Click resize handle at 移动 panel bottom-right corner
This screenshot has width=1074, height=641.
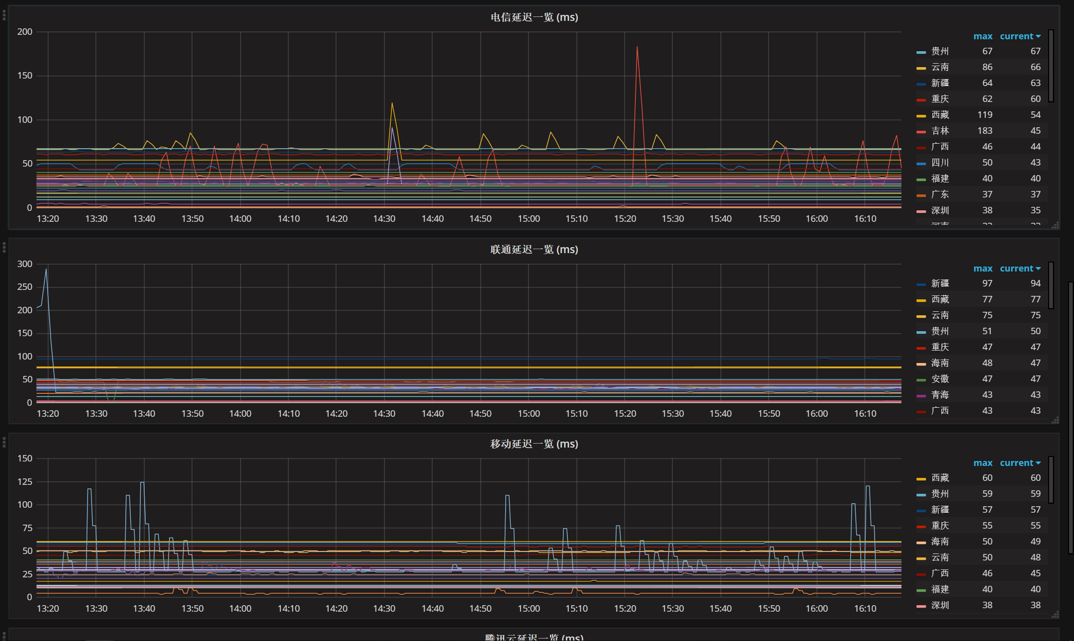coord(1055,615)
